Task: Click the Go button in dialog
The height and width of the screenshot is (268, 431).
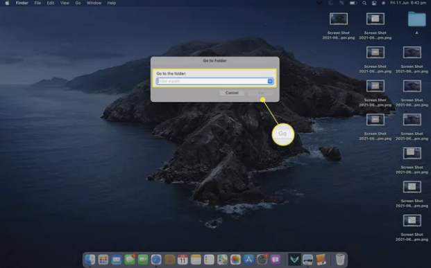Action: point(260,93)
